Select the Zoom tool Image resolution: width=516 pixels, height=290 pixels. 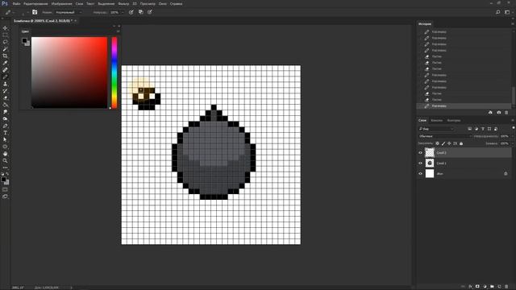pyautogui.click(x=5, y=161)
